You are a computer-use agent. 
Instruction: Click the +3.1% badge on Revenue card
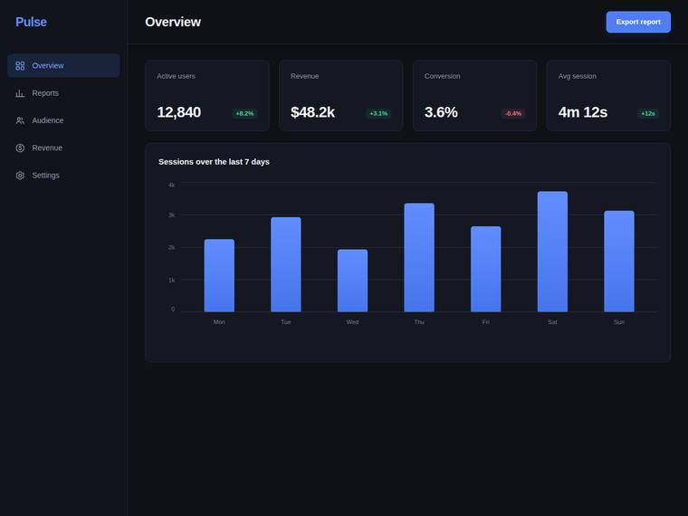pos(378,114)
